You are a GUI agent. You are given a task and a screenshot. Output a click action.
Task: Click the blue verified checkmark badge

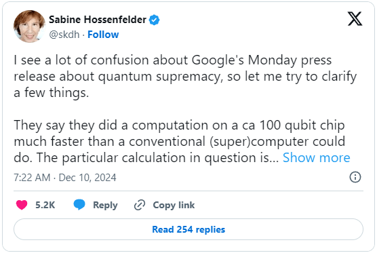click(x=155, y=20)
